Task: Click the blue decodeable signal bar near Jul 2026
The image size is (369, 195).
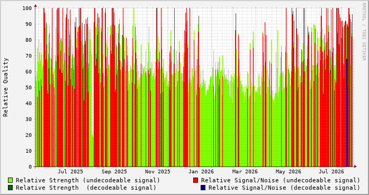Action: tap(347, 113)
